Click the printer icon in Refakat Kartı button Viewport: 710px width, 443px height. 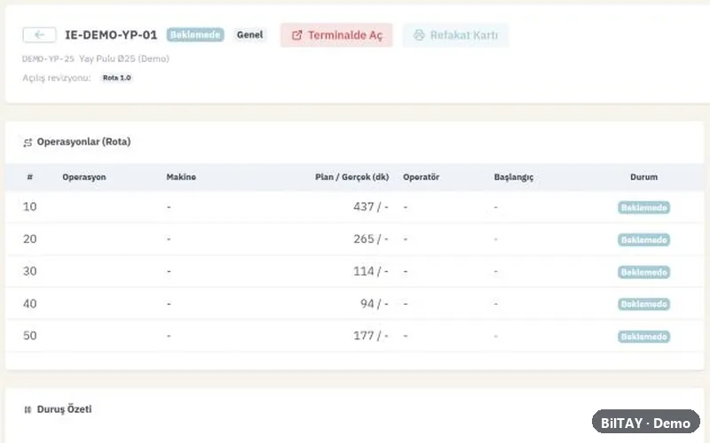[419, 35]
